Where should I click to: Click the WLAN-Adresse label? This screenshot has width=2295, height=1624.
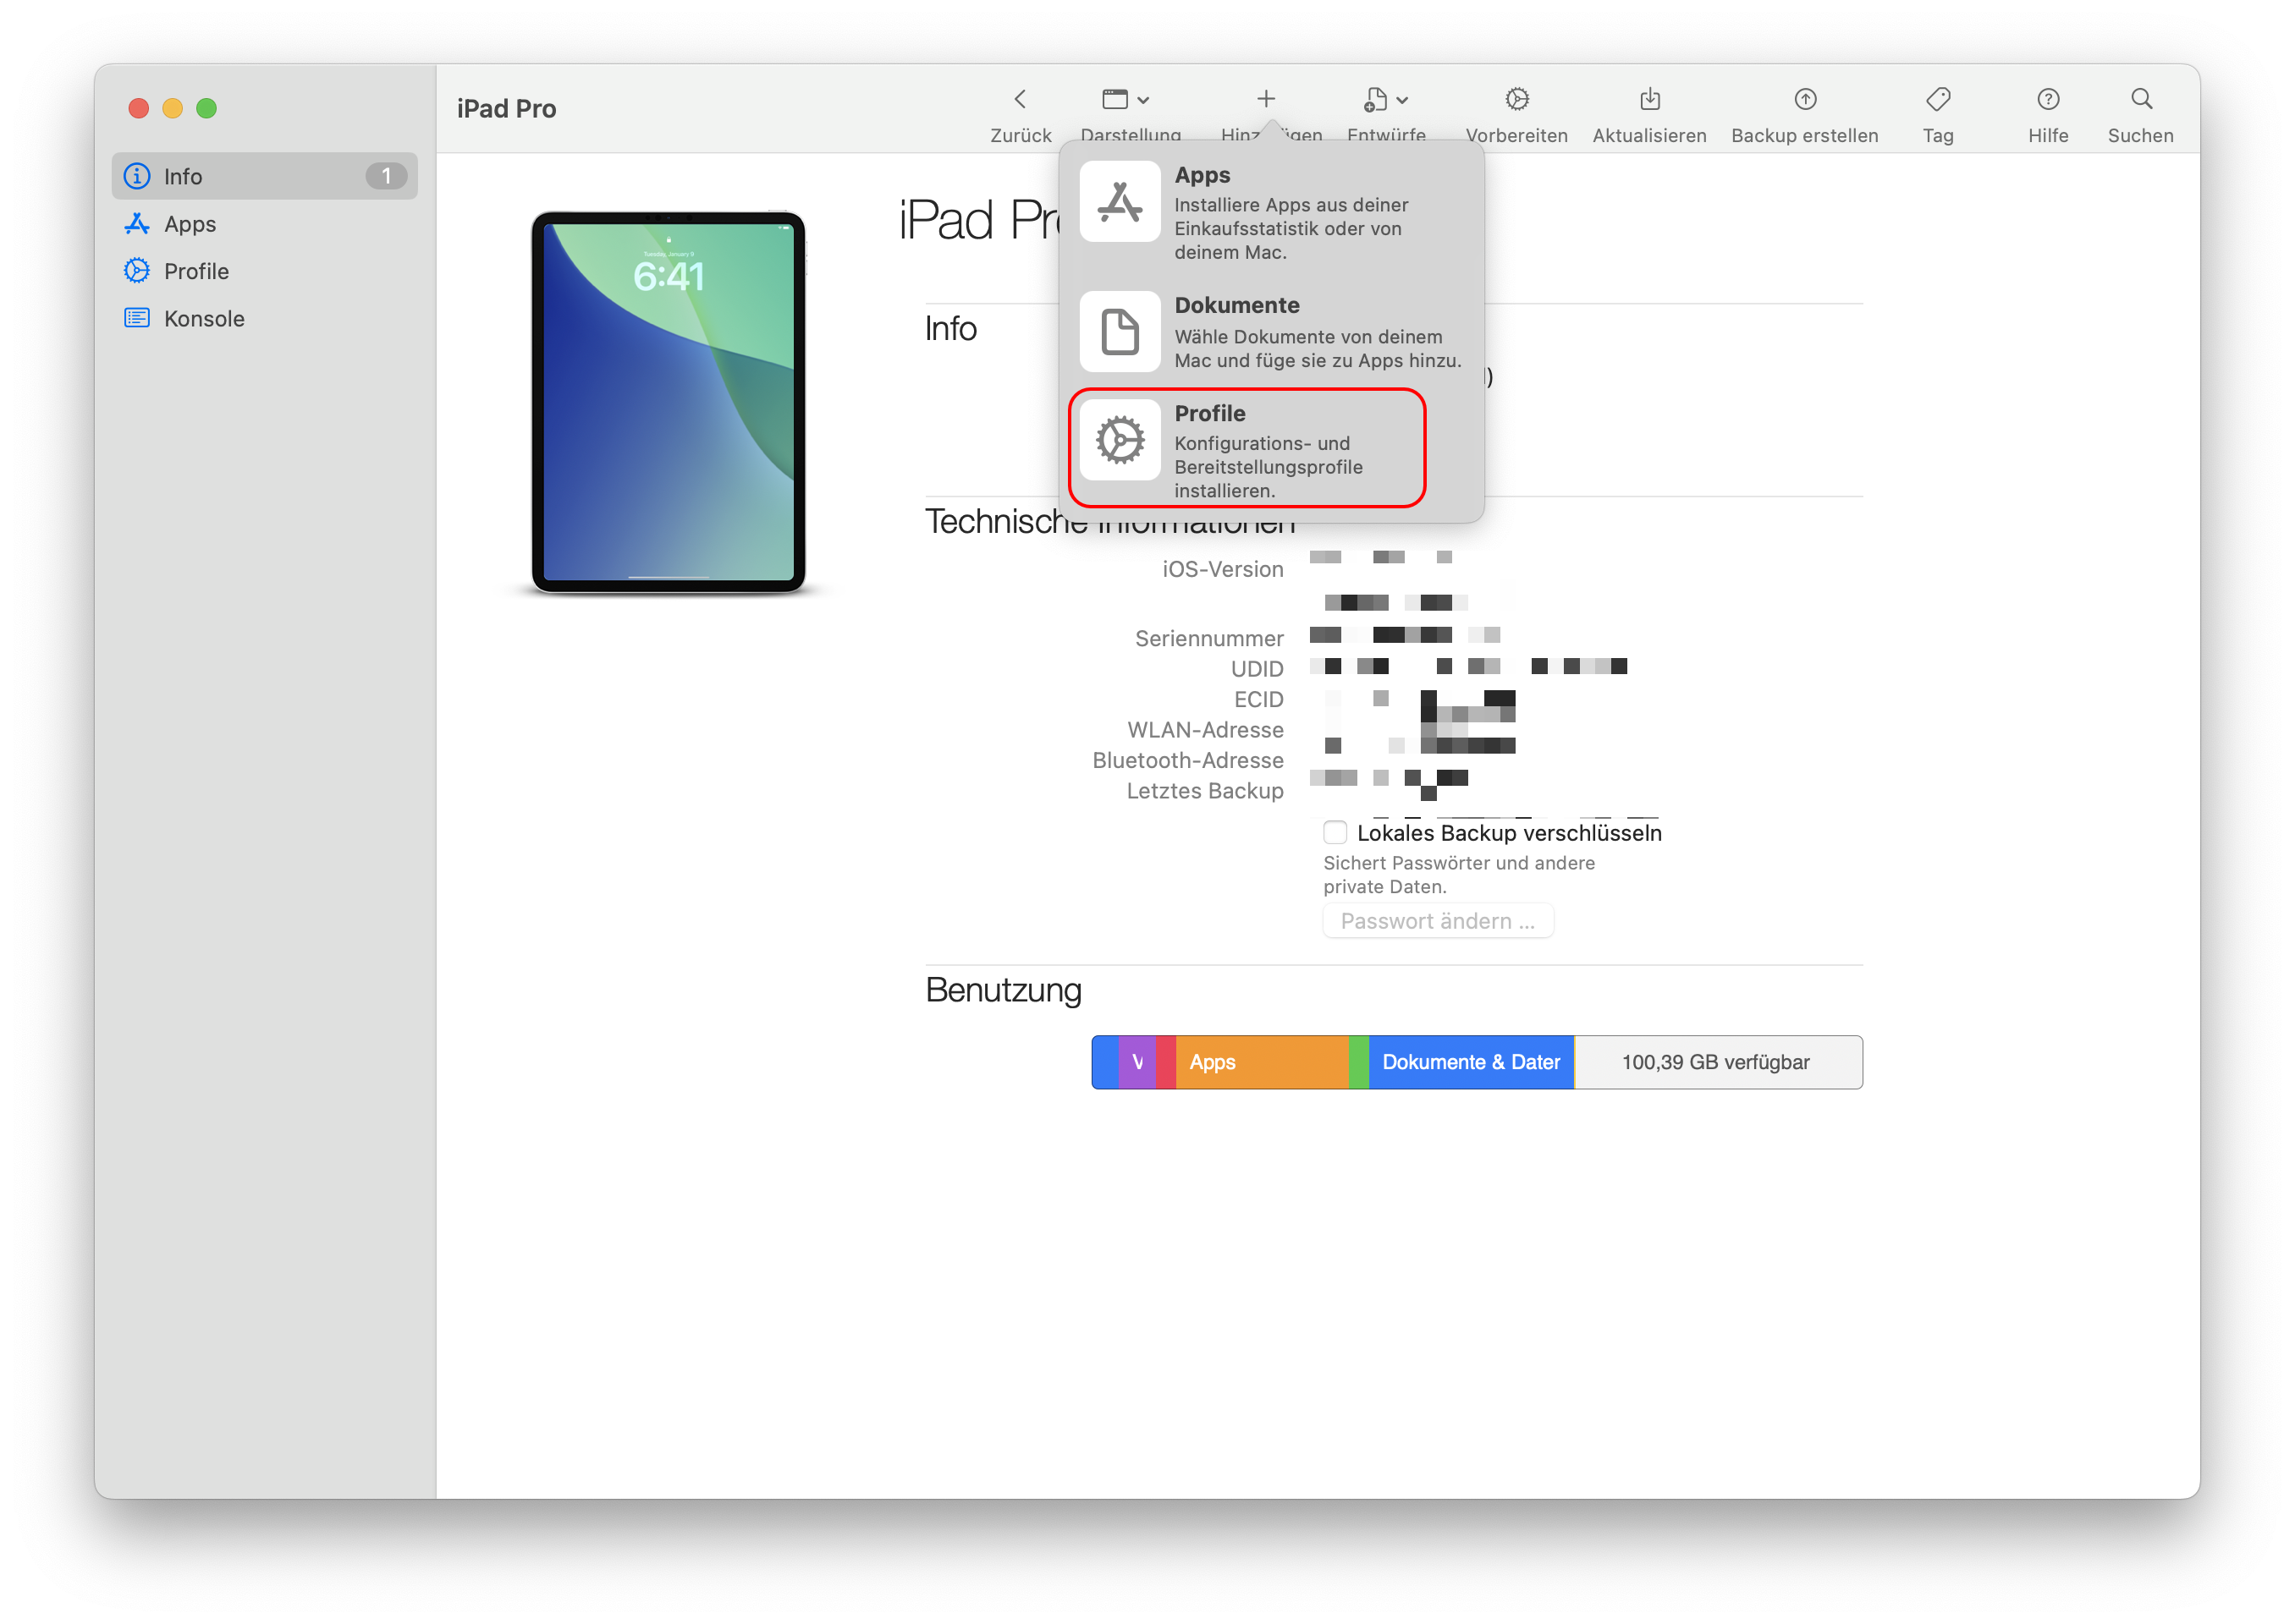coord(1204,729)
